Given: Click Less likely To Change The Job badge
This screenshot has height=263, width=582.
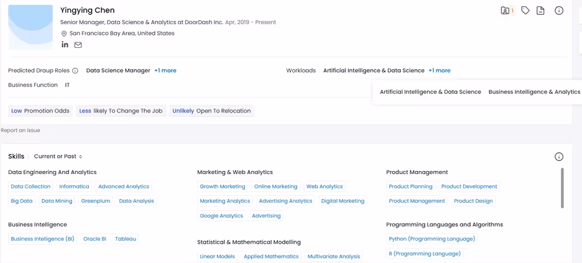Looking at the screenshot, I should pyautogui.click(x=121, y=111).
